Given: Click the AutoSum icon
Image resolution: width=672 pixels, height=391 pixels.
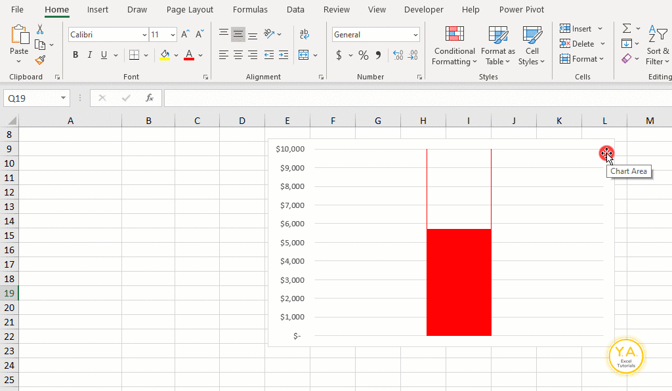Looking at the screenshot, I should pos(625,28).
